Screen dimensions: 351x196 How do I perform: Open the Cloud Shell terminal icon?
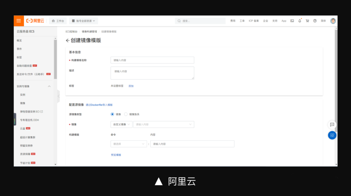(292, 21)
